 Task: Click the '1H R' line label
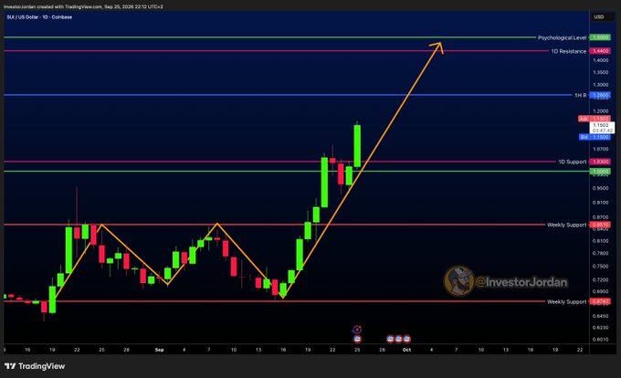[580, 95]
